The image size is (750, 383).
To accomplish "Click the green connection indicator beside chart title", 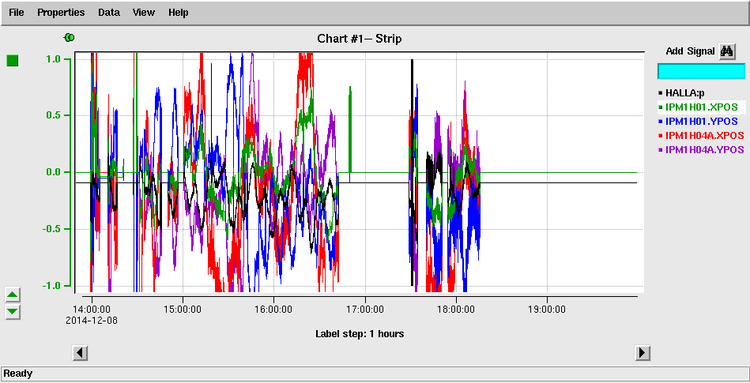I will [x=70, y=37].
